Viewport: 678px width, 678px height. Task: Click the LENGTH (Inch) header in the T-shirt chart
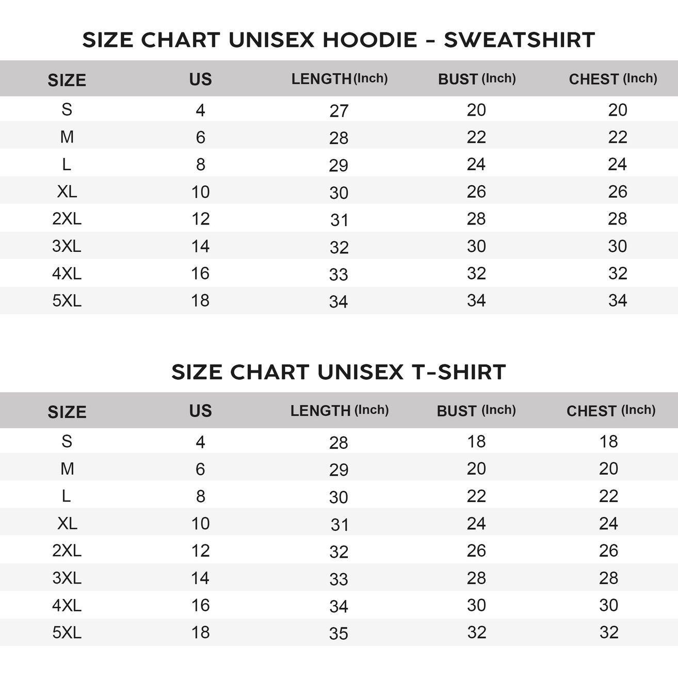tap(339, 411)
